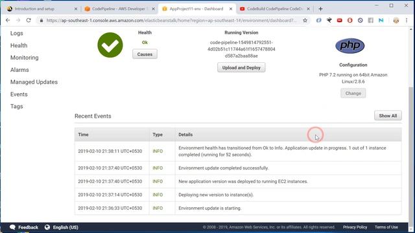Image resolution: width=415 pixels, height=233 pixels.
Task: Click the Feedback speech bubble icon
Action: pyautogui.click(x=12, y=227)
